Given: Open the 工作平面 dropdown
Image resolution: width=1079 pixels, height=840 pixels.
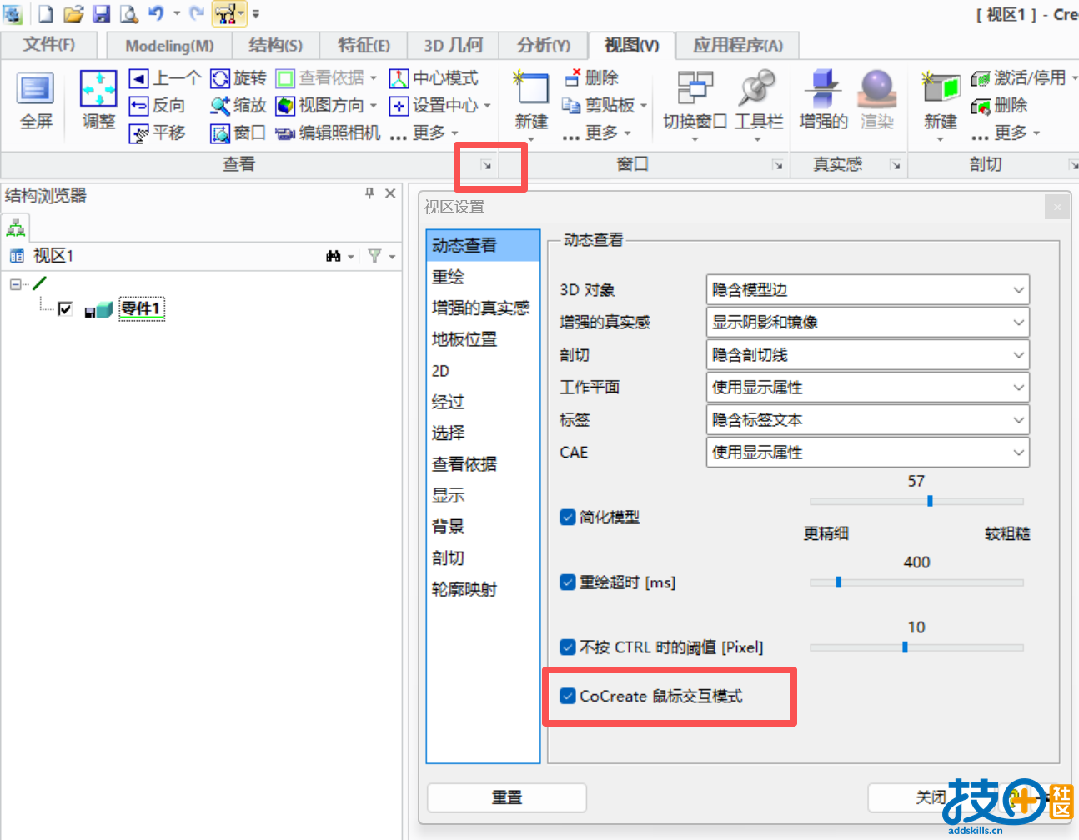Looking at the screenshot, I should tap(867, 387).
